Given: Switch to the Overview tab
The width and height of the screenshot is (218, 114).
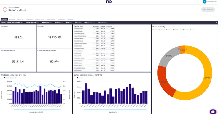Looking at the screenshot, I should pos(4,19).
